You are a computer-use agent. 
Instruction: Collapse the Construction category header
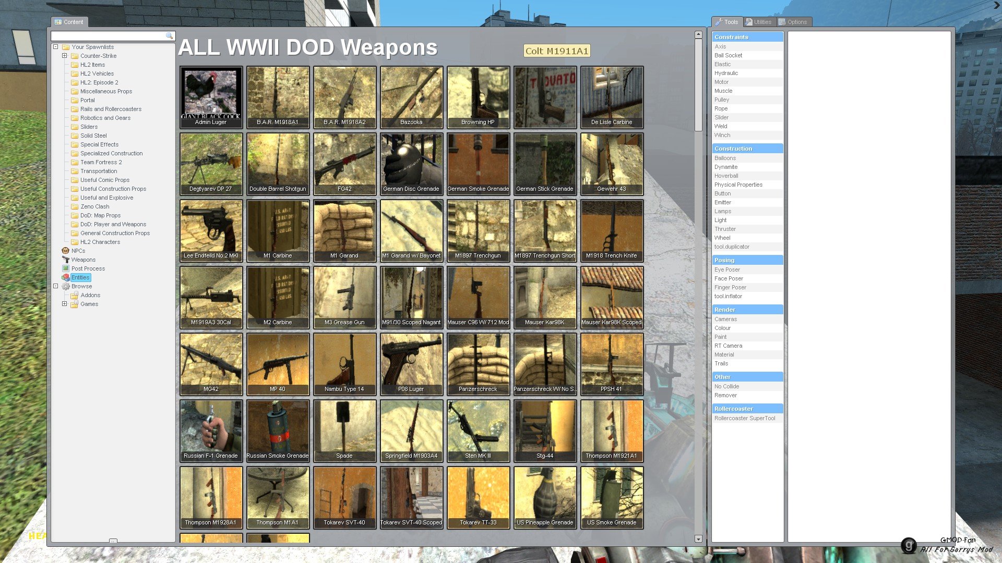pos(747,149)
